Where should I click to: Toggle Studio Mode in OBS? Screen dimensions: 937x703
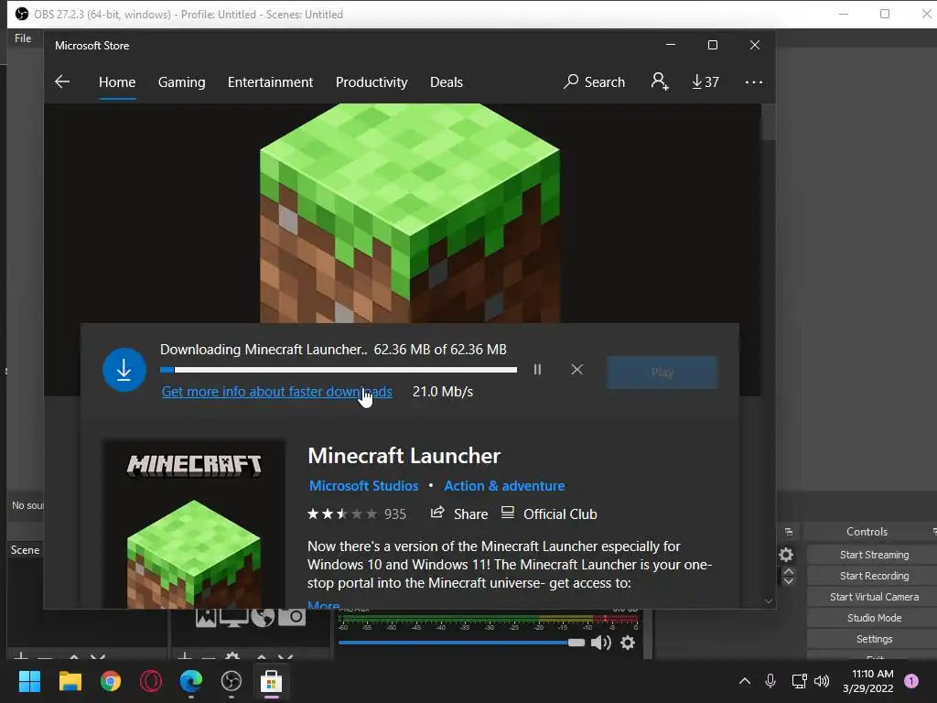(874, 618)
